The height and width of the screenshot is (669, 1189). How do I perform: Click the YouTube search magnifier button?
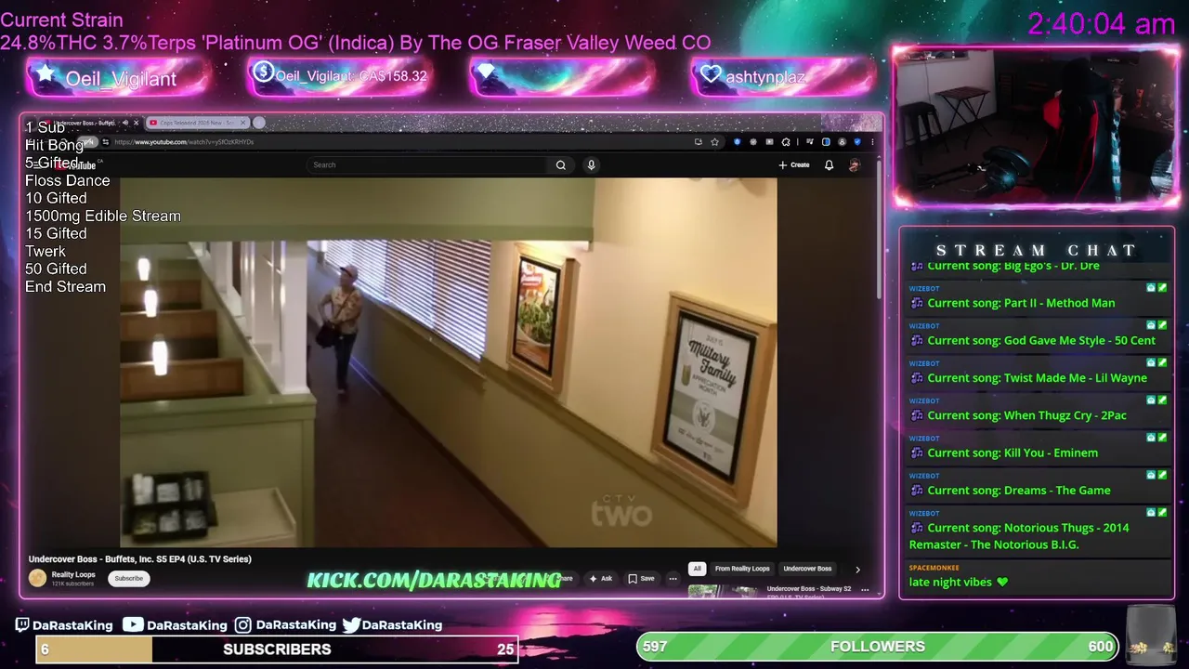point(561,165)
